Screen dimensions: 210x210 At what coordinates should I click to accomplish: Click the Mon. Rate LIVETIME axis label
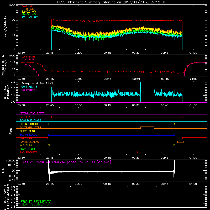(7, 197)
